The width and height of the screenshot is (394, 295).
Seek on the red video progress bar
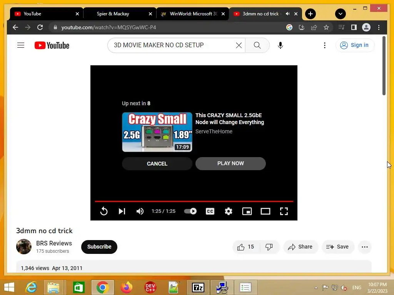point(194,201)
